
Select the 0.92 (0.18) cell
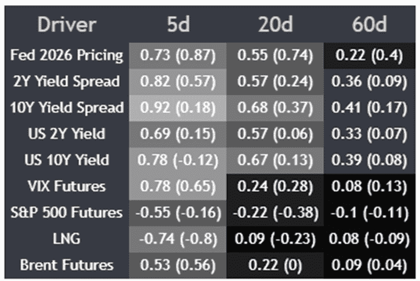pos(178,108)
